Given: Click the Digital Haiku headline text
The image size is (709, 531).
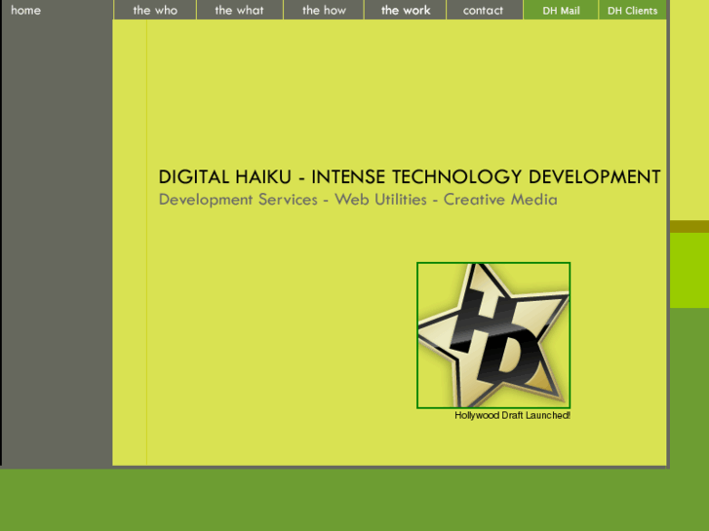Looking at the screenshot, I should pos(410,176).
